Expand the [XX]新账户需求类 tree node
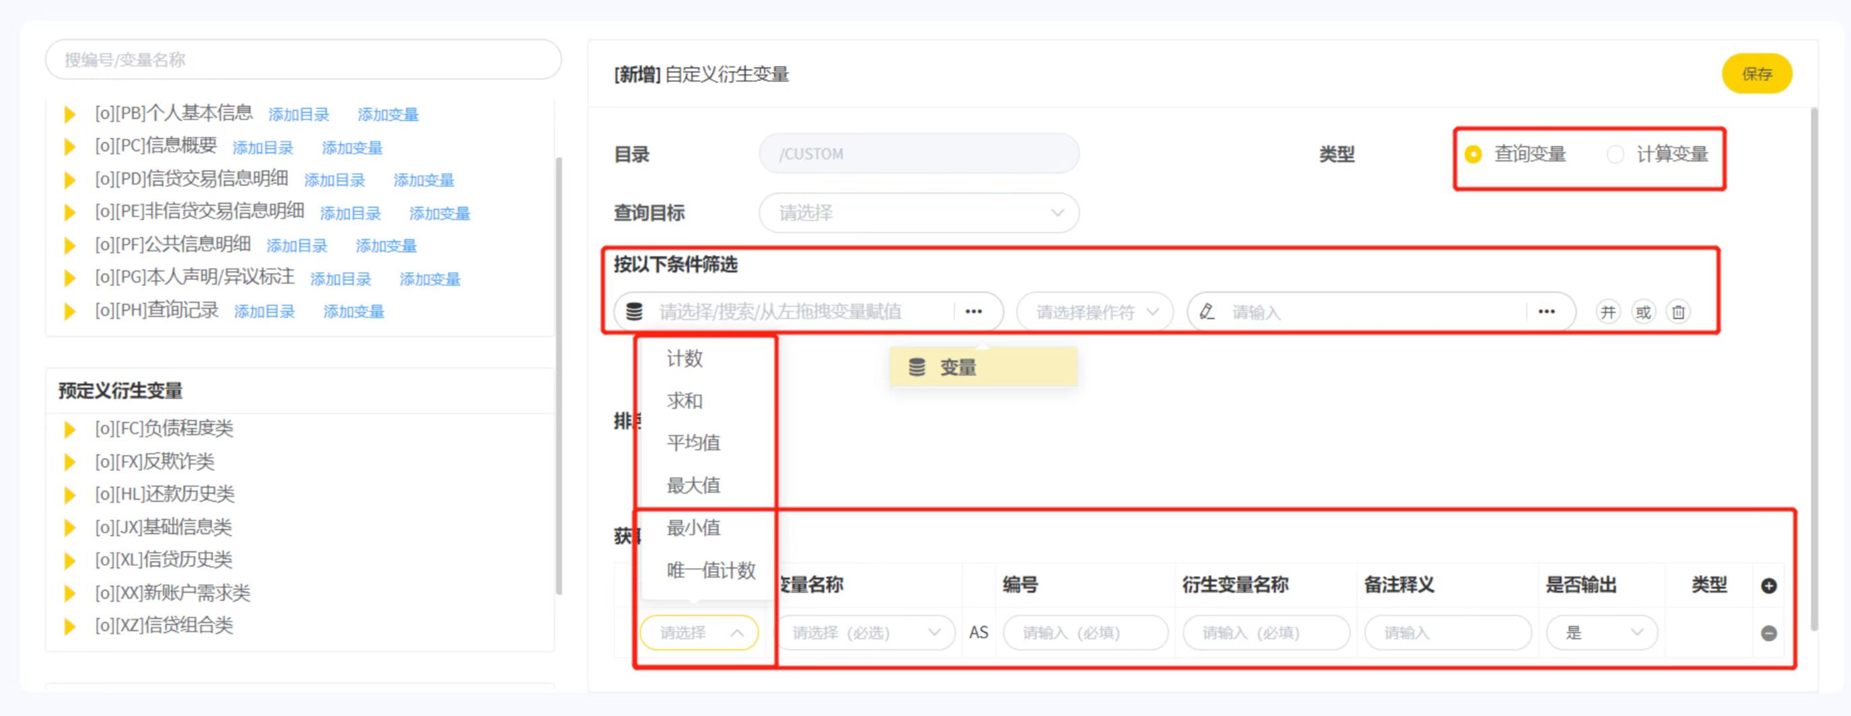Screen dimensions: 1851x716 [70, 594]
